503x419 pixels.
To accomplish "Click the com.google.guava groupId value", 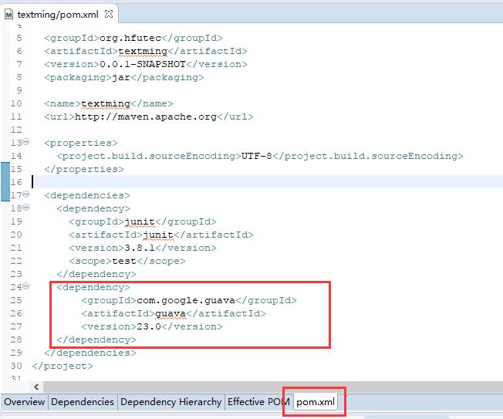I will (x=186, y=300).
